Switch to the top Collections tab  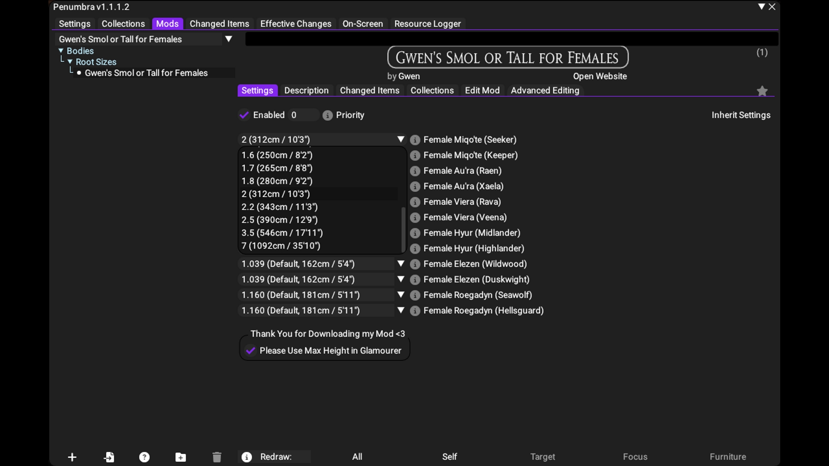pos(123,24)
